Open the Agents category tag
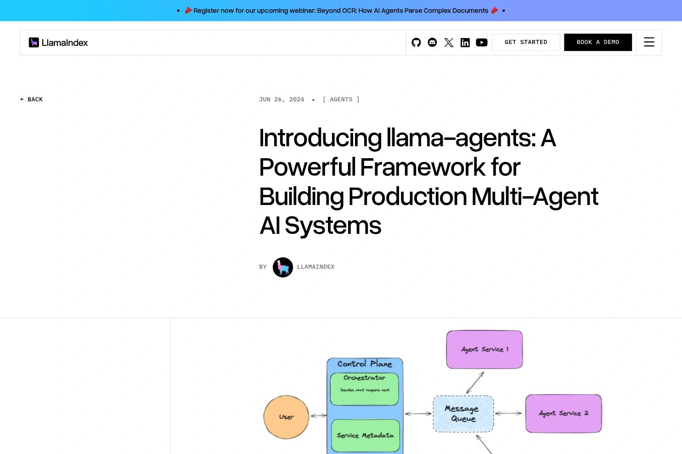Screen dimensions: 682x454 tap(341, 100)
